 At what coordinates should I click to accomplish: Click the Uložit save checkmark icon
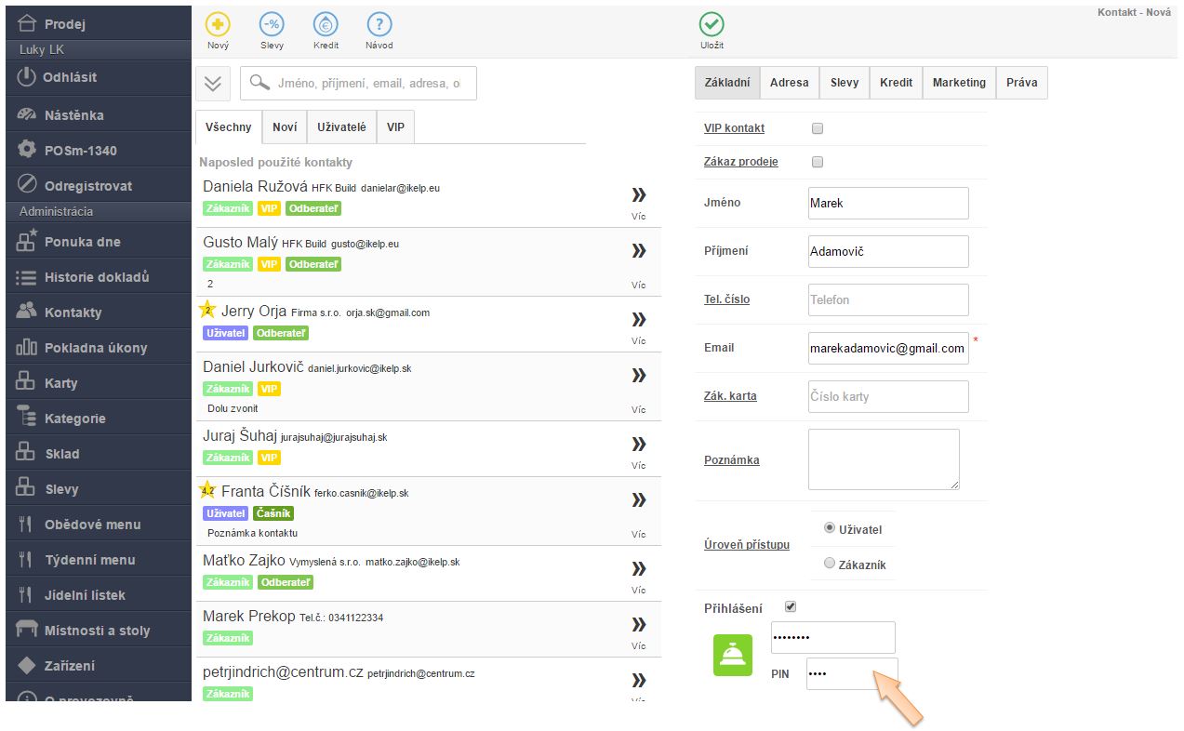point(712,25)
